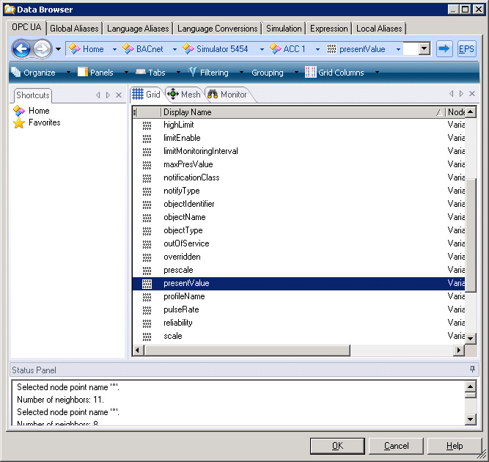Click the back navigation arrow
Screen dimensions: 489x462
(21, 49)
